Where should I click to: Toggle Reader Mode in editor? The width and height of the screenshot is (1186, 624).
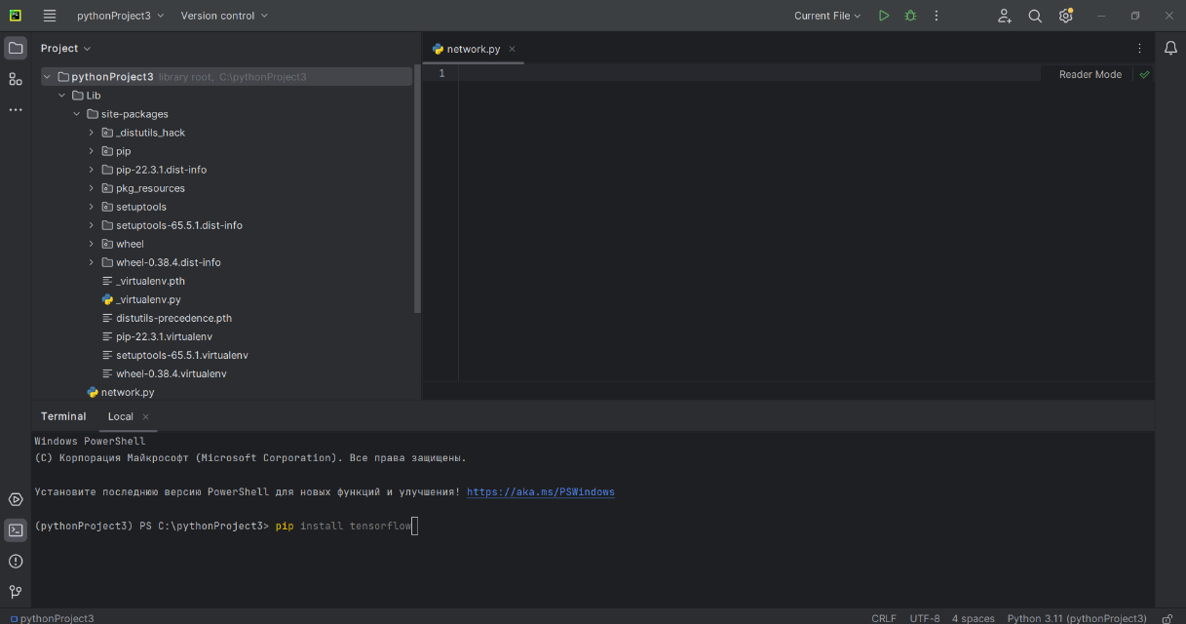tap(1090, 74)
